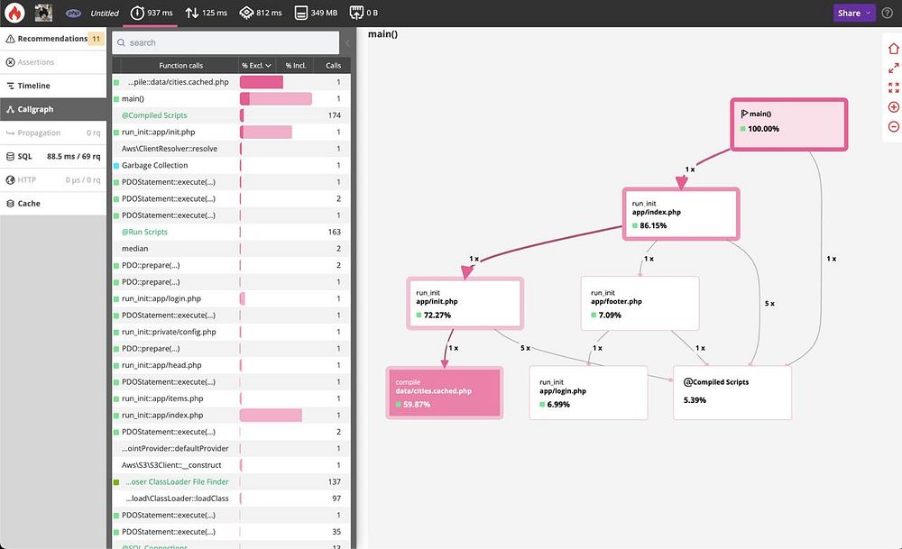Zoom in with the plus icon
The image size is (902, 549).
tap(893, 107)
